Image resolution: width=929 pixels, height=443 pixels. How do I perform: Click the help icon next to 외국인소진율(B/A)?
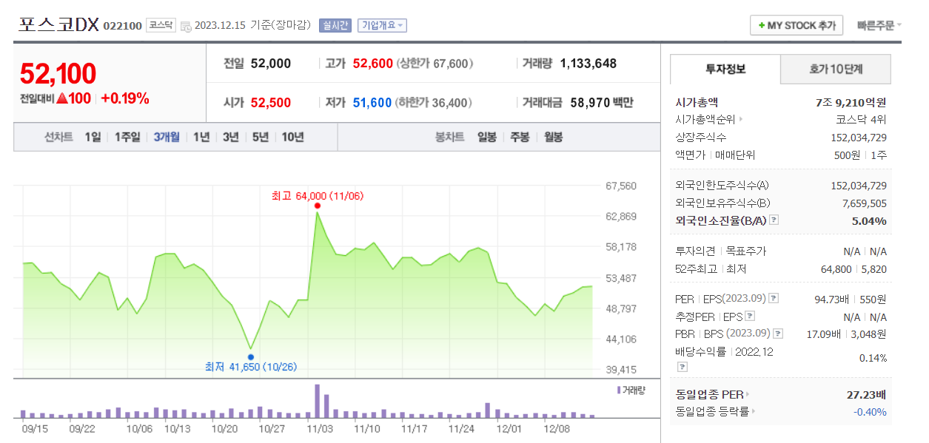tap(773, 220)
